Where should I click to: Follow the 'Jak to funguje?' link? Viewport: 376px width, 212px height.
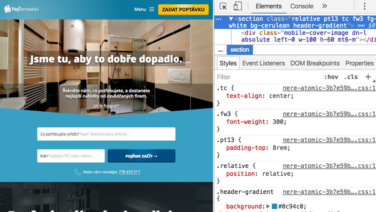pos(106,106)
